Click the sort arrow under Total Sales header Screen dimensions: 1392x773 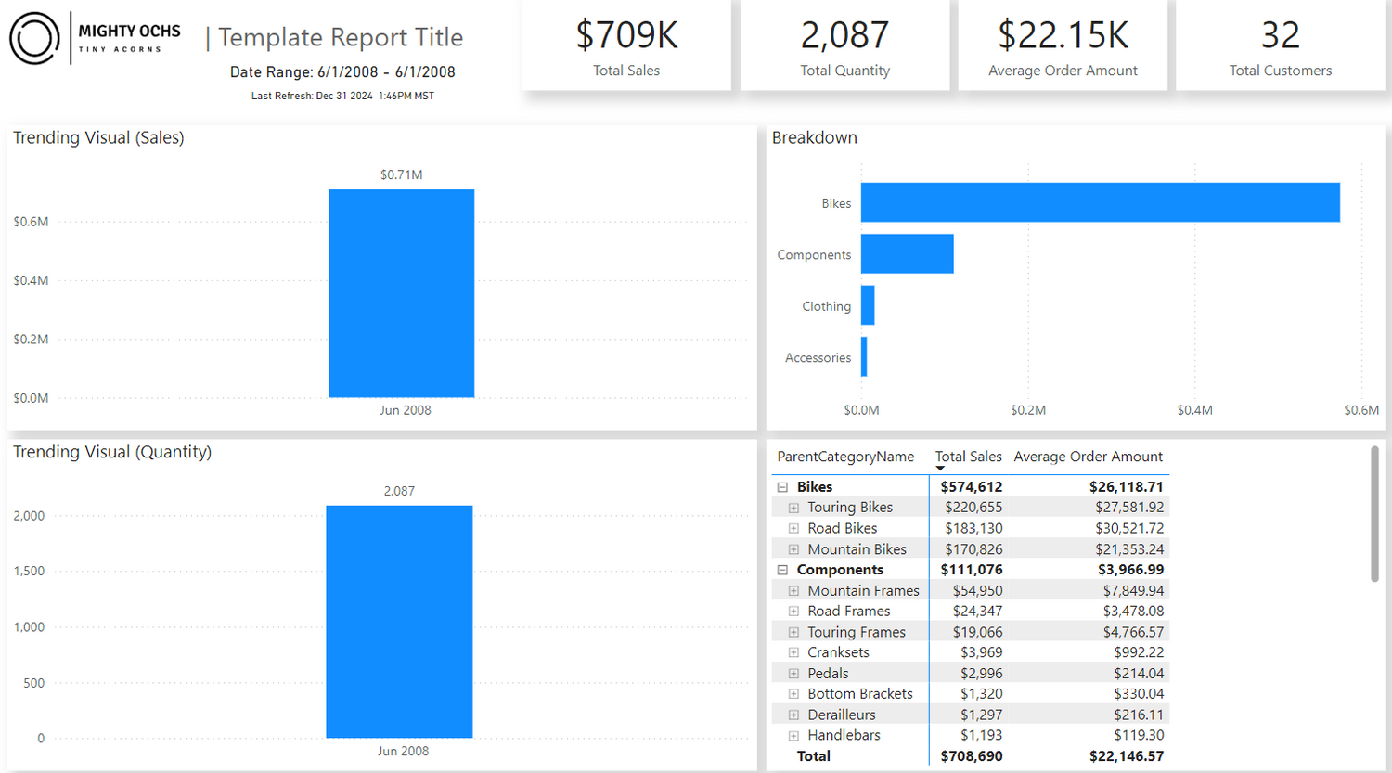[x=940, y=469]
